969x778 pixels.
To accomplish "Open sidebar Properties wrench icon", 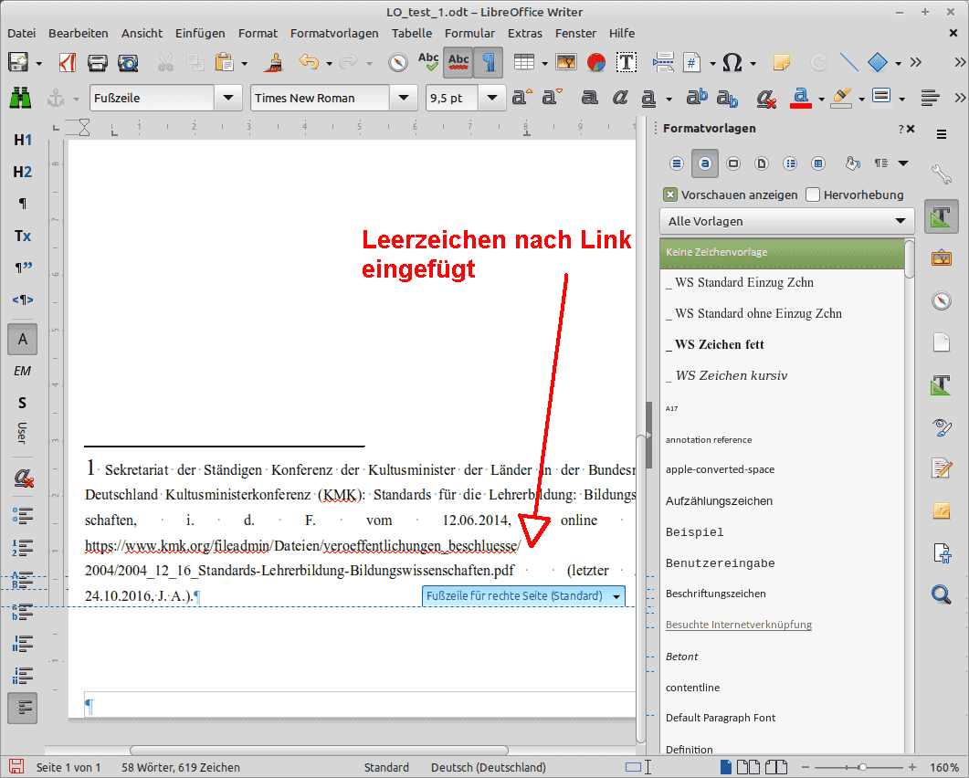I will click(x=942, y=174).
